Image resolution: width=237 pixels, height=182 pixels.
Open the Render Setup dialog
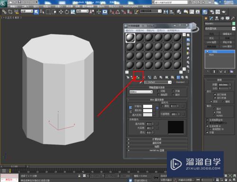pos(212,12)
